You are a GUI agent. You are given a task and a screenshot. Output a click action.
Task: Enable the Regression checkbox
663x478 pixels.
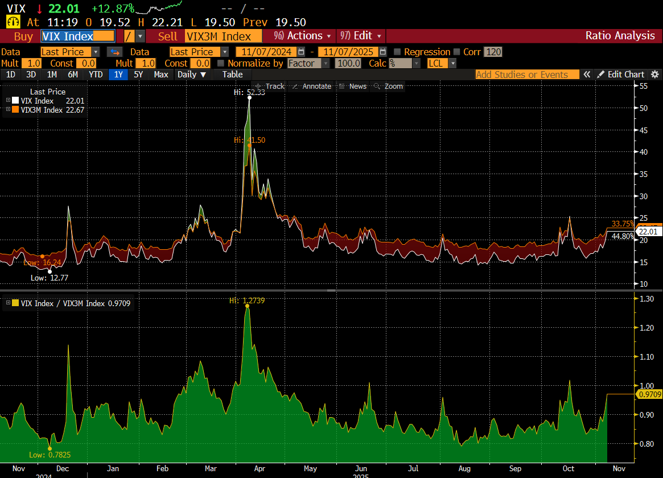click(x=397, y=52)
